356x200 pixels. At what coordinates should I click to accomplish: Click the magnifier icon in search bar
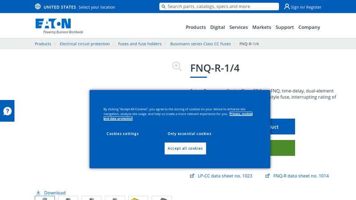(x=164, y=7)
